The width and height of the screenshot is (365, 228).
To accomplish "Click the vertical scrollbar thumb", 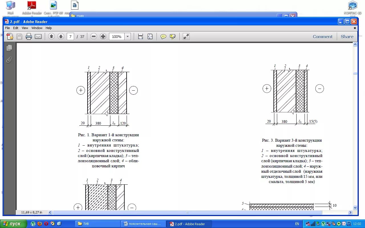I will click(x=355, y=74).
